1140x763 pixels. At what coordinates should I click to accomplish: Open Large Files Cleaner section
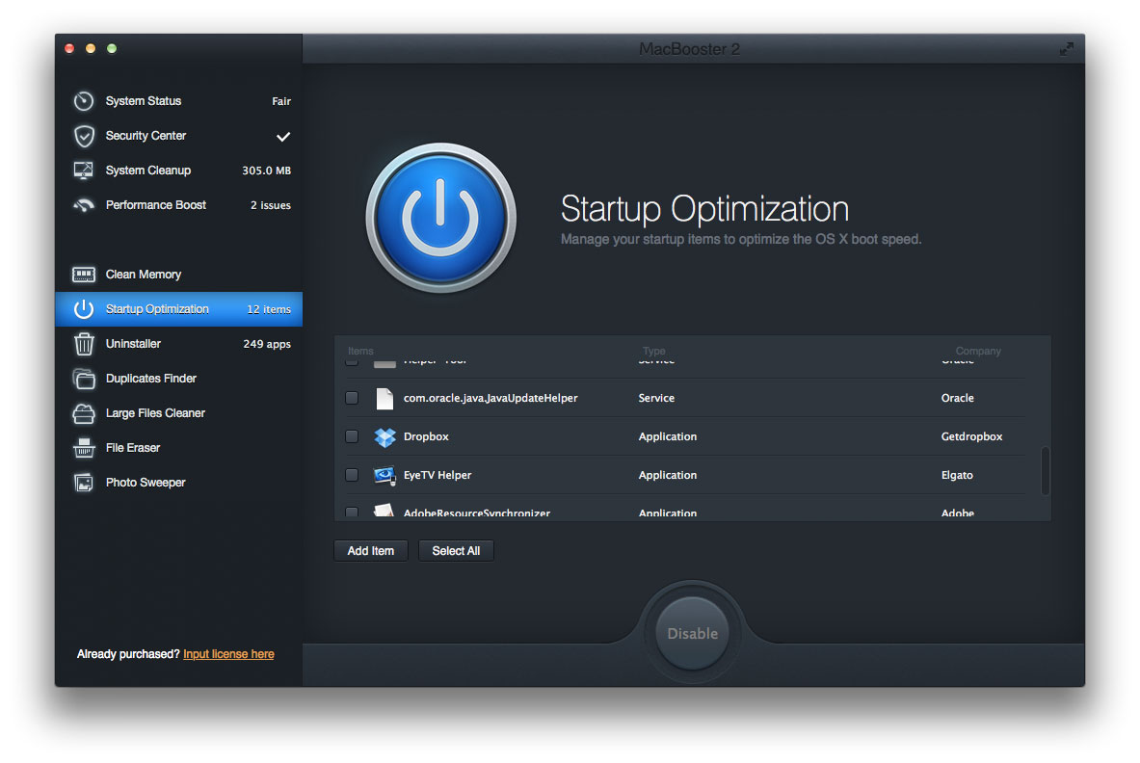pyautogui.click(x=179, y=413)
